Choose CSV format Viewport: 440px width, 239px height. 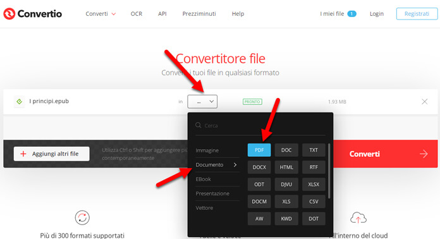(314, 202)
